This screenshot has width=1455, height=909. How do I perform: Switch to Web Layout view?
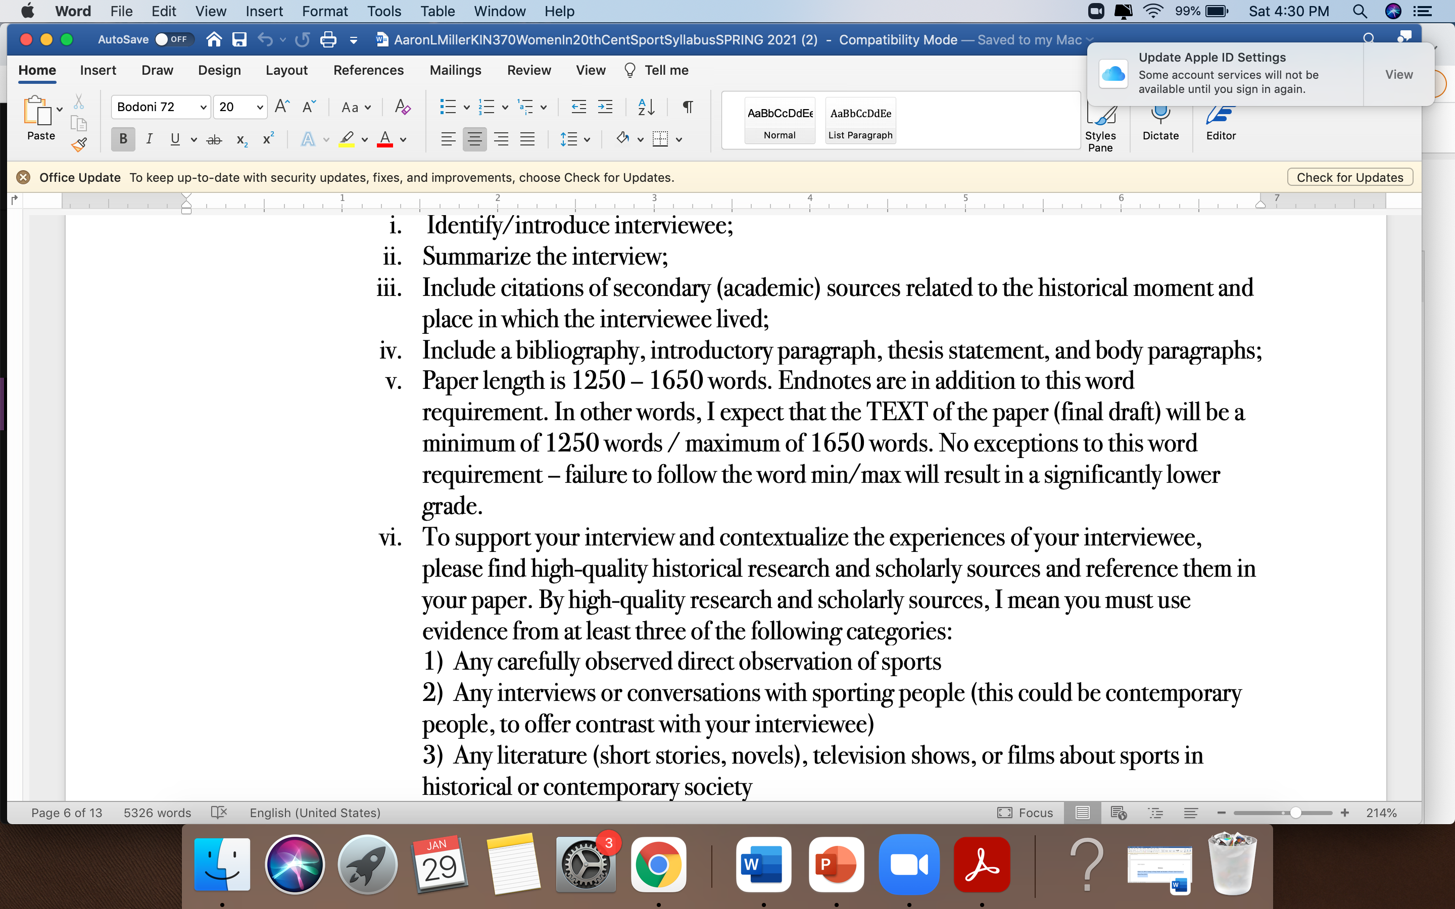(1119, 813)
